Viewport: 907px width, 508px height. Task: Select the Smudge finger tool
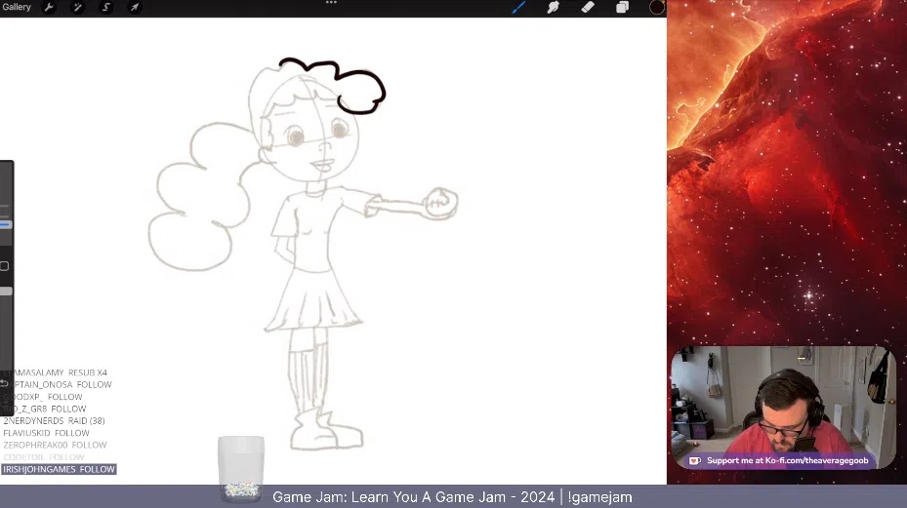(553, 8)
